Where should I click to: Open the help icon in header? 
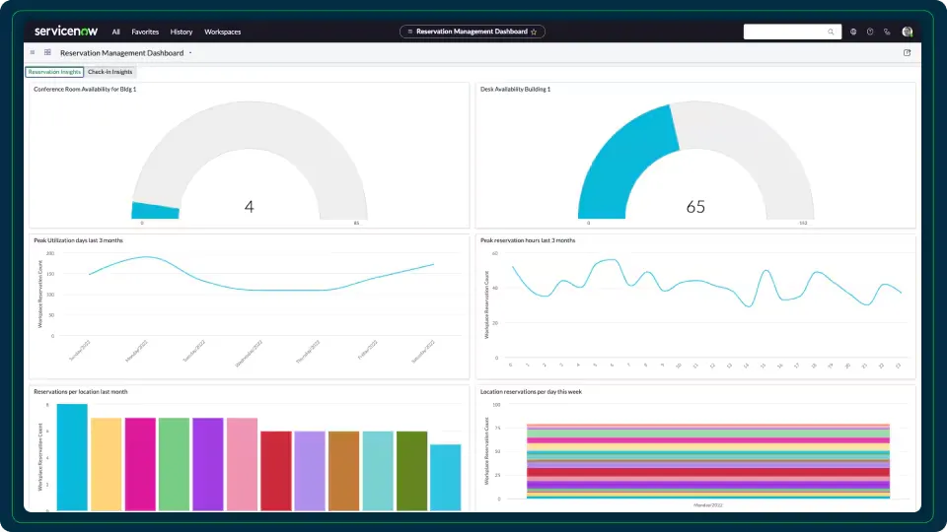point(870,32)
